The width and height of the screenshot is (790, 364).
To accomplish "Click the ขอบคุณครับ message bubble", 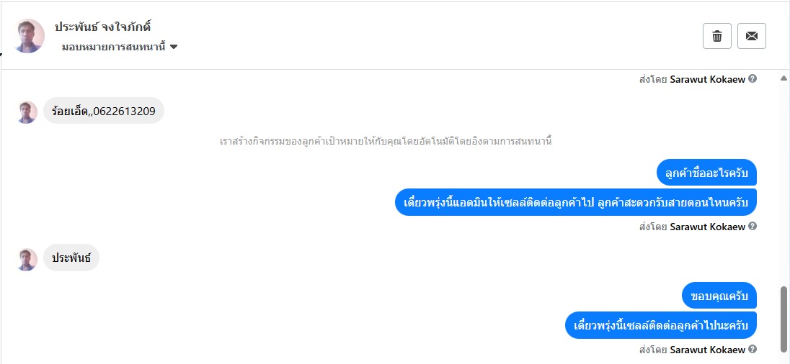I will pyautogui.click(x=719, y=296).
